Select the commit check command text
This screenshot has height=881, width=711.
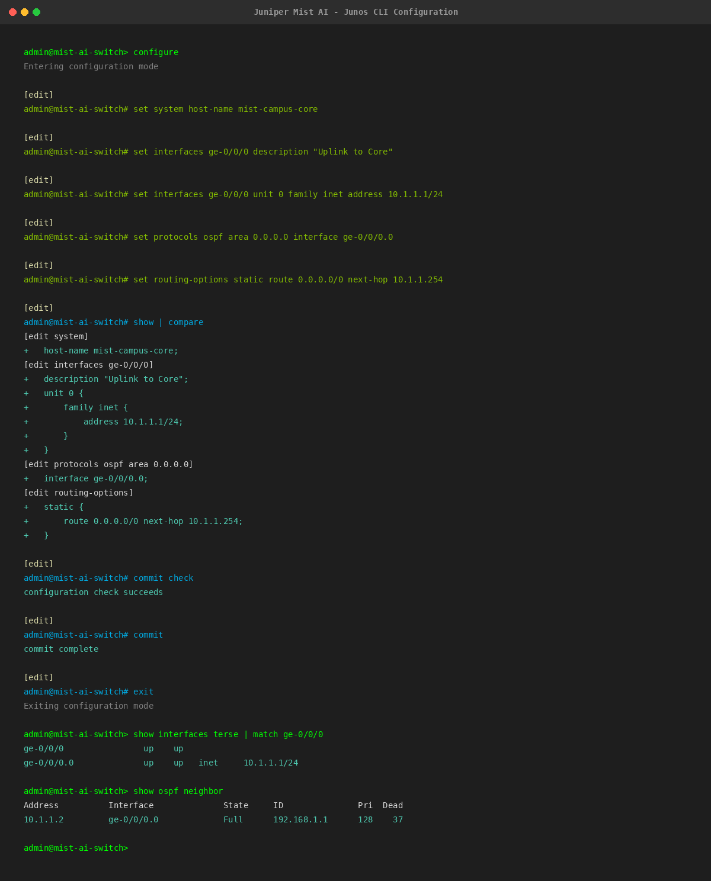point(163,578)
